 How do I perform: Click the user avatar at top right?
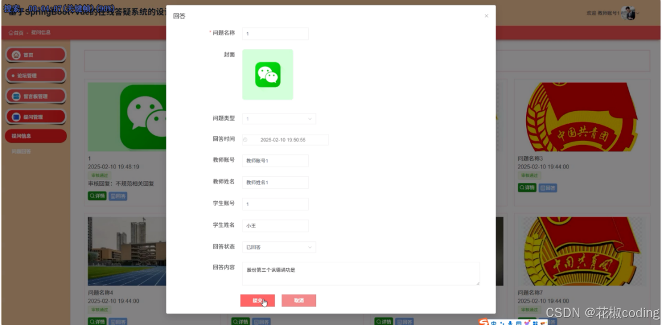pos(628,13)
